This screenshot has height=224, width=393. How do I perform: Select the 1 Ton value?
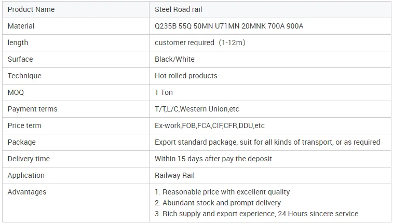coord(164,92)
